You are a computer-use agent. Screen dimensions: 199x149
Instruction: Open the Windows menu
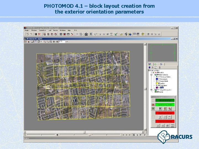tap(62, 30)
